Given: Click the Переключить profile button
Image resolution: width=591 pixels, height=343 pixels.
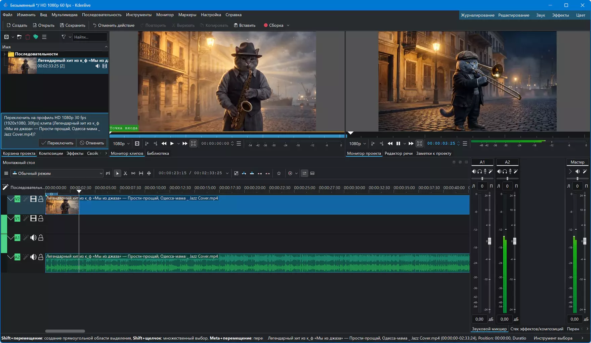Looking at the screenshot, I should click(57, 143).
